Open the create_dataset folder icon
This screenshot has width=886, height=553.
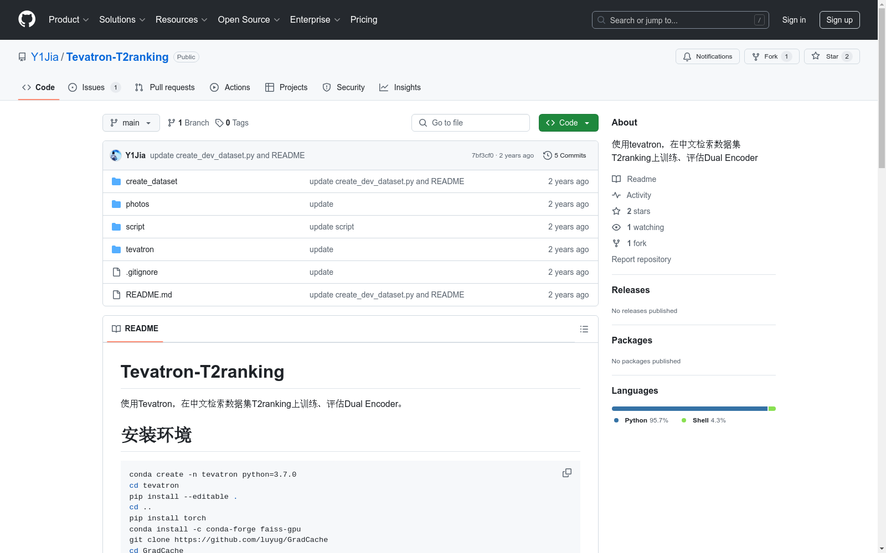(116, 181)
